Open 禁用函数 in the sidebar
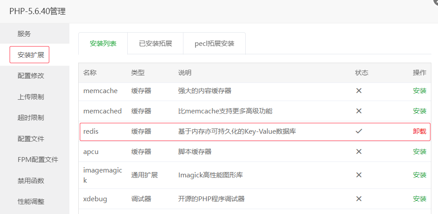The height and width of the screenshot is (214, 438). coord(31,180)
